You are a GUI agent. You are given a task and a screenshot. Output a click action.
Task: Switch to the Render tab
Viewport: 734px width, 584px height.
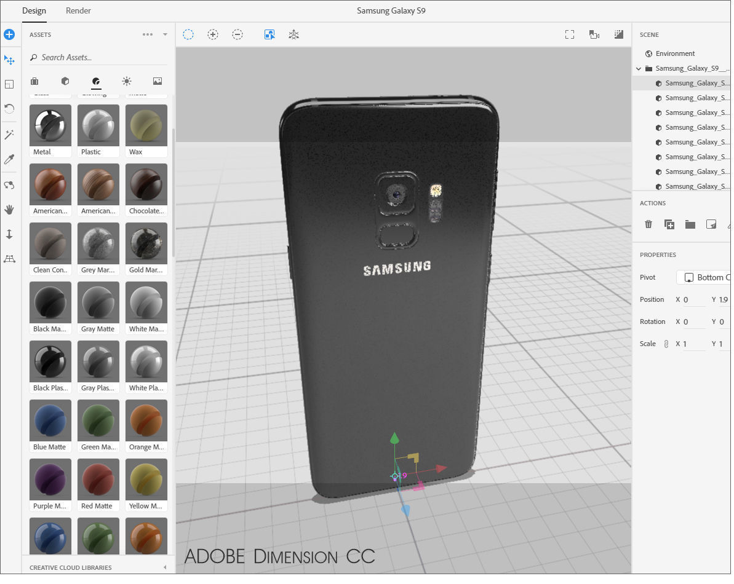tap(78, 10)
